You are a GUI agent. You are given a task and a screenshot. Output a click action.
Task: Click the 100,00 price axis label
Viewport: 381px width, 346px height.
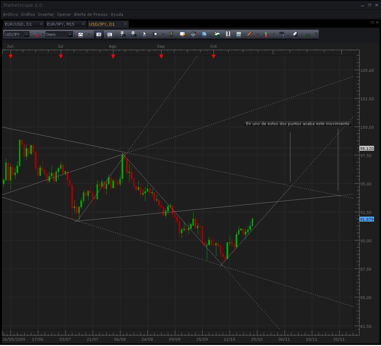(367, 127)
